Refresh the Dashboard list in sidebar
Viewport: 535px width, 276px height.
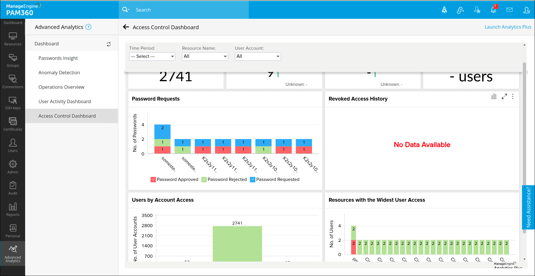coord(109,44)
